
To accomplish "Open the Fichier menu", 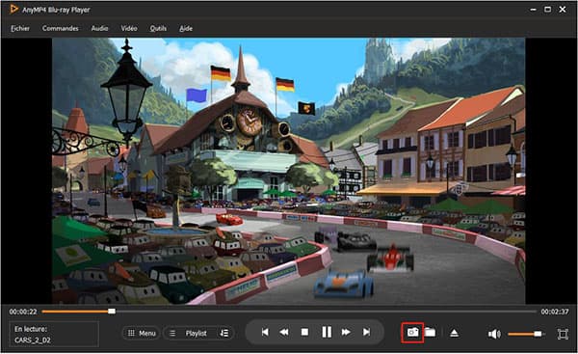I will click(20, 28).
